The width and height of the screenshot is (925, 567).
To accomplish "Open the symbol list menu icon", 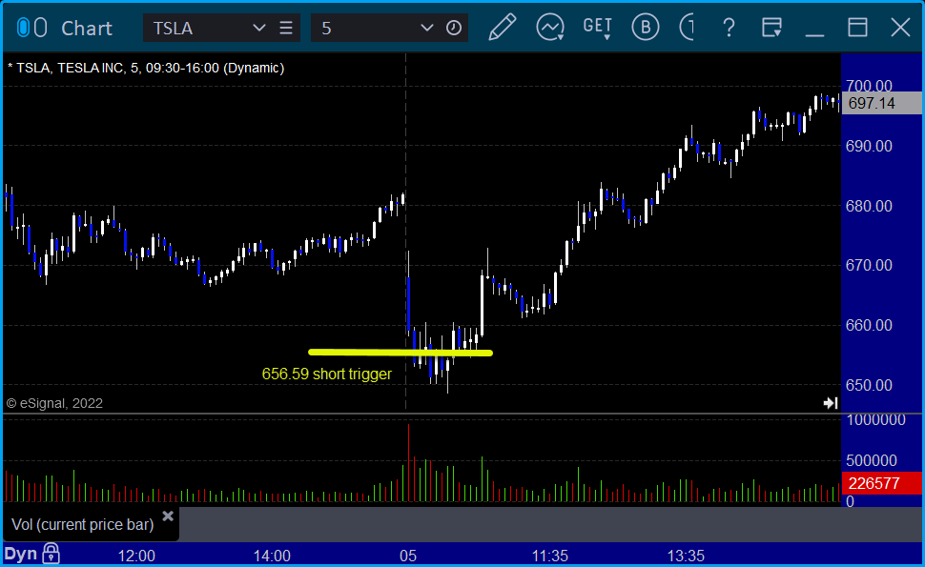I will [286, 28].
